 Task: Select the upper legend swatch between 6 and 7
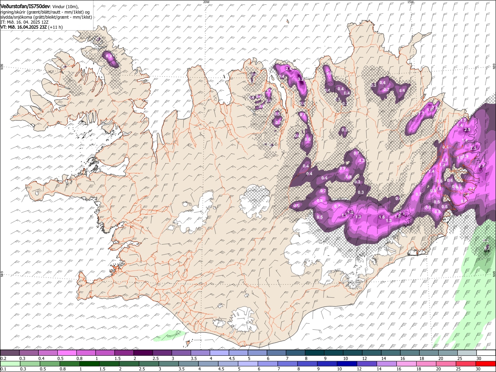tap(276, 353)
